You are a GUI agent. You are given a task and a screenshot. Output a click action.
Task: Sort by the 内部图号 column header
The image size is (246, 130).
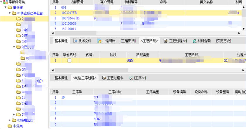pos(77,2)
